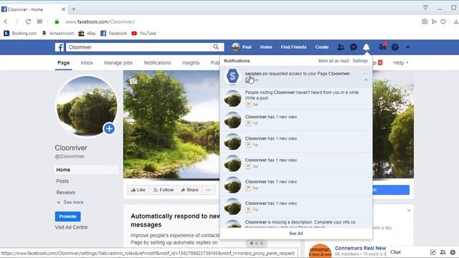Click the Promote button
The width and height of the screenshot is (459, 258).
pos(67,216)
